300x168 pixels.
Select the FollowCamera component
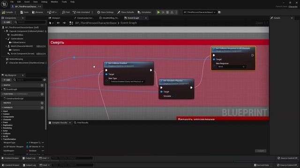click(x=19, y=42)
